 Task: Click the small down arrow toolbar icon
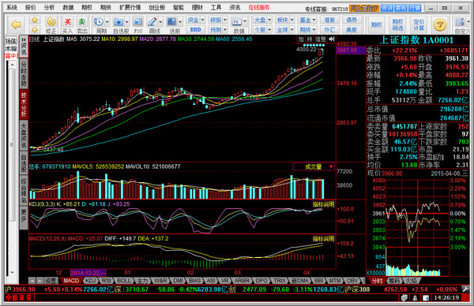click(x=35, y=29)
